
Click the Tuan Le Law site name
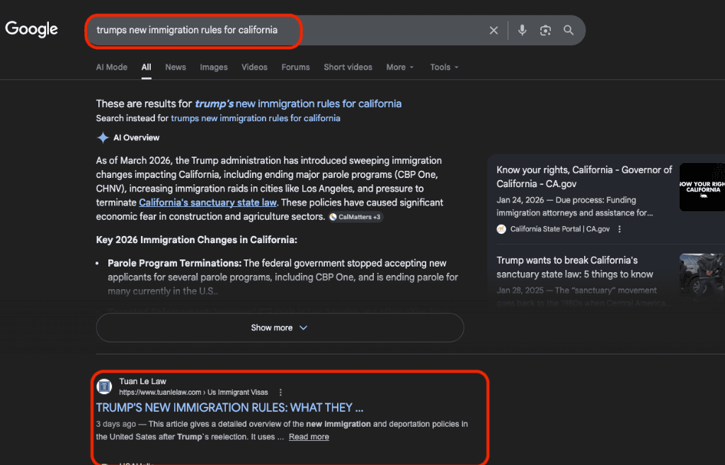142,381
